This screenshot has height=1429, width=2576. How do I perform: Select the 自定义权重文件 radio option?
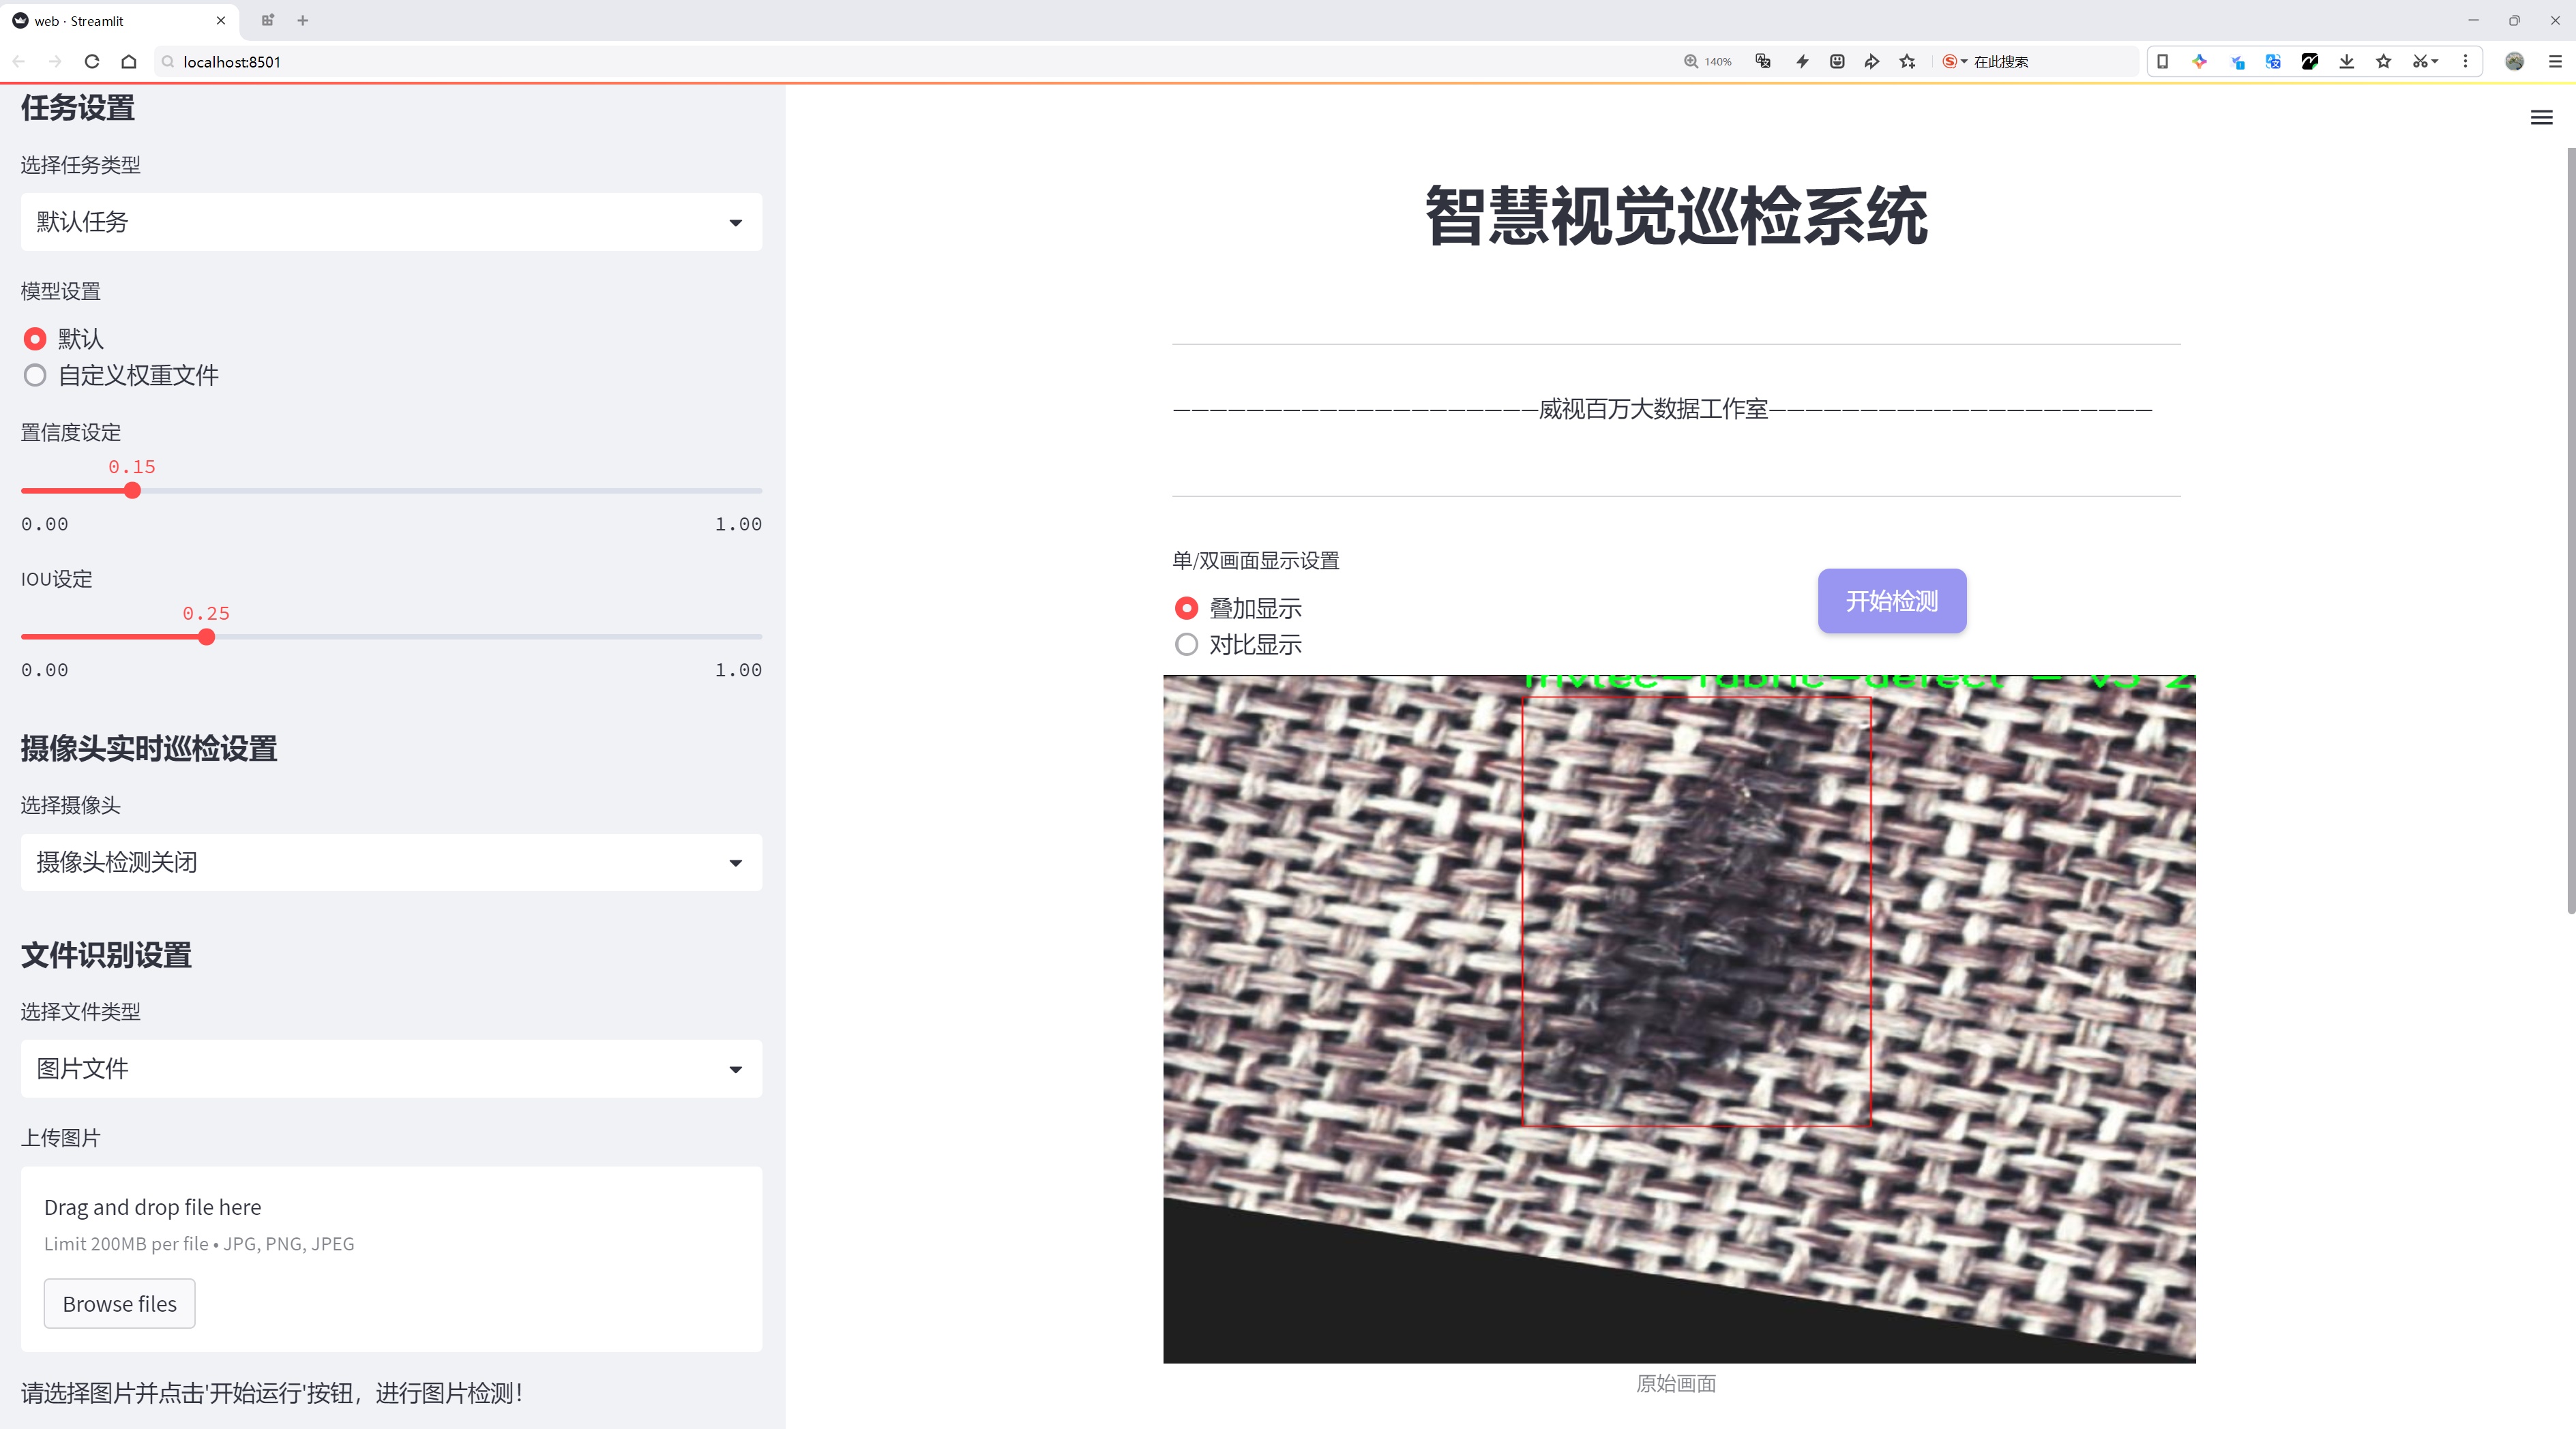(x=35, y=376)
